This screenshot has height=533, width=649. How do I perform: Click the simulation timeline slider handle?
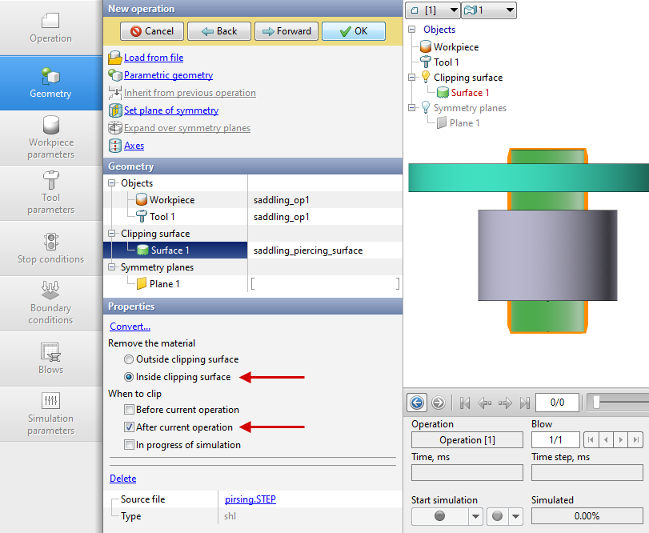[596, 403]
